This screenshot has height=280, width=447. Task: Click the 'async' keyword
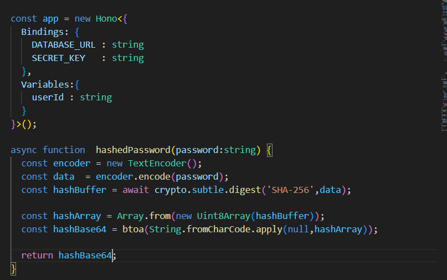24,150
